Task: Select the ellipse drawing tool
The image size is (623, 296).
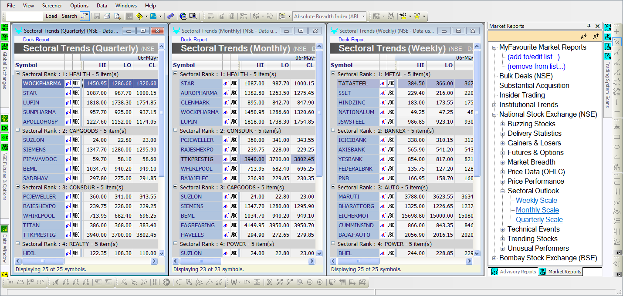Action: coord(617,147)
